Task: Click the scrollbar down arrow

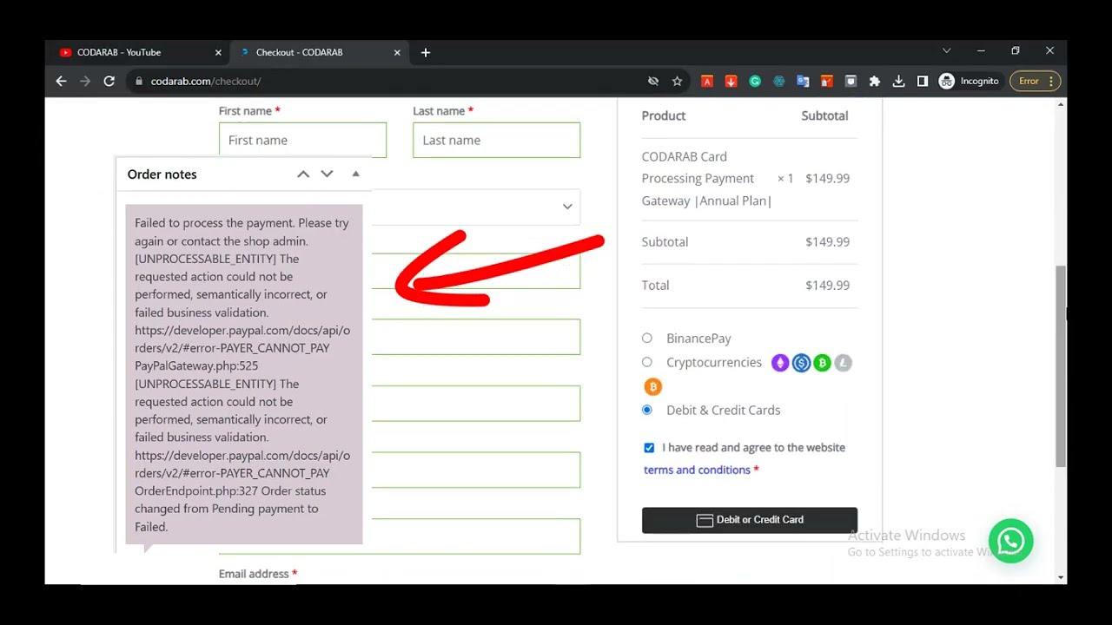Action: coord(1061,577)
